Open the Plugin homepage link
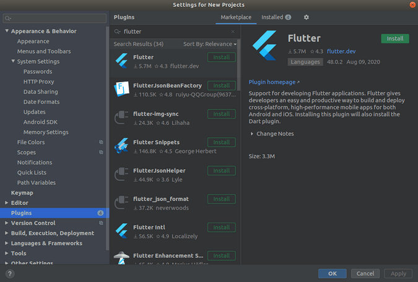418x282 pixels. tap(273, 82)
